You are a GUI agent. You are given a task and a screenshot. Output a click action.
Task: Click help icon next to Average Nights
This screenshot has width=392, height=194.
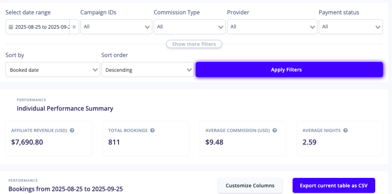[x=345, y=130]
